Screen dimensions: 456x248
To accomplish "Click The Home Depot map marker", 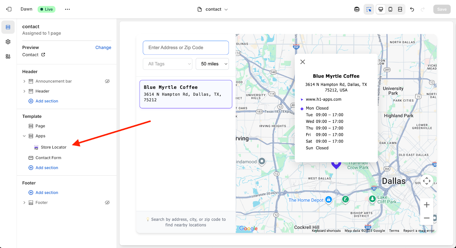I will [329, 200].
